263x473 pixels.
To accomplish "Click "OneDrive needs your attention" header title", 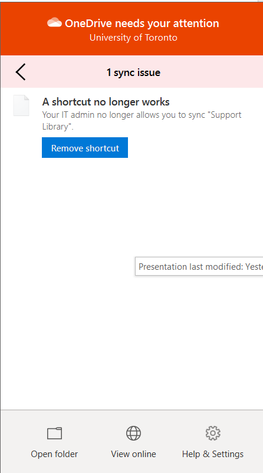I will 142,23.
